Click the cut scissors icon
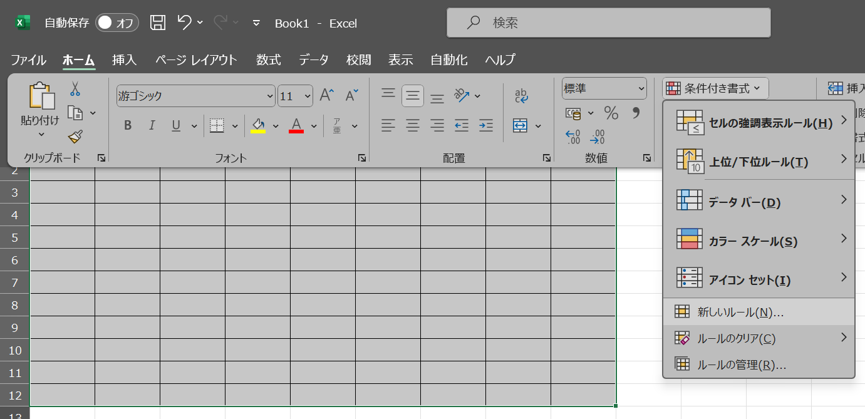865x419 pixels. point(75,89)
